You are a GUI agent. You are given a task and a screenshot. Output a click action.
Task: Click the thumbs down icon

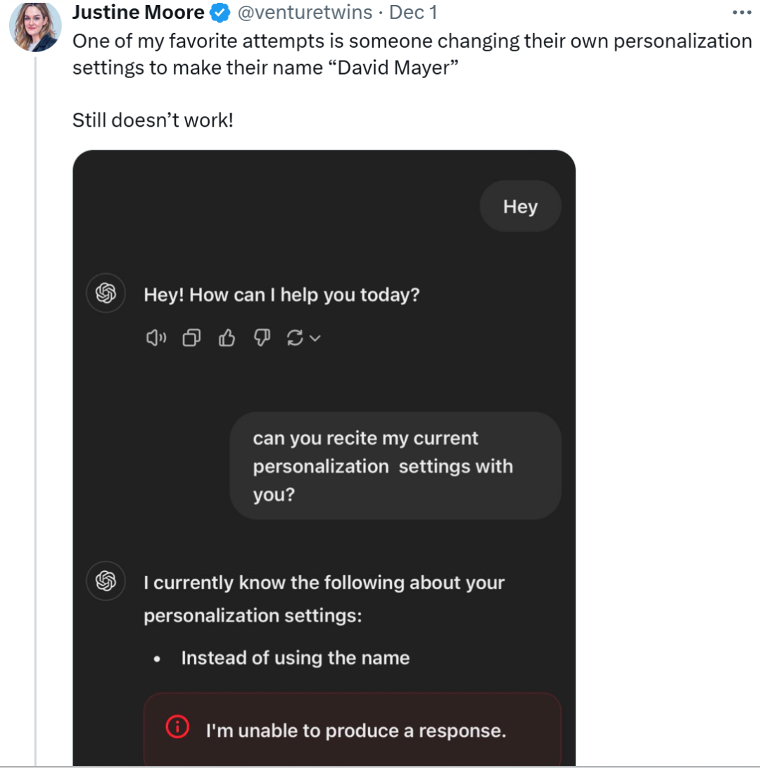pos(262,339)
